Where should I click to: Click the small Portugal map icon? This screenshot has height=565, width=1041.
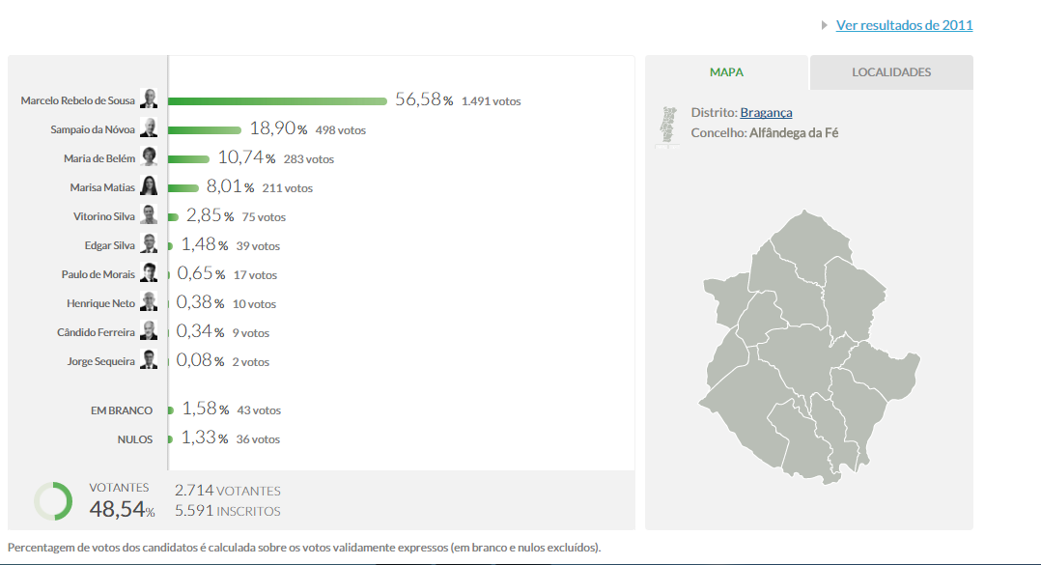click(666, 126)
